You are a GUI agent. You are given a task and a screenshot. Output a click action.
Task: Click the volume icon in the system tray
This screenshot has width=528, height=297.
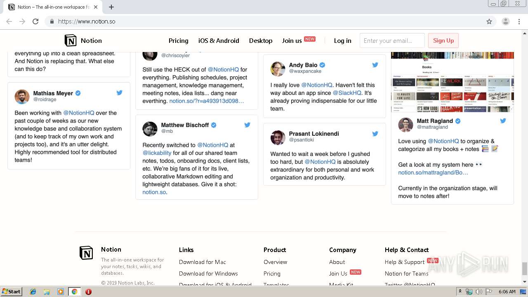click(x=478, y=292)
